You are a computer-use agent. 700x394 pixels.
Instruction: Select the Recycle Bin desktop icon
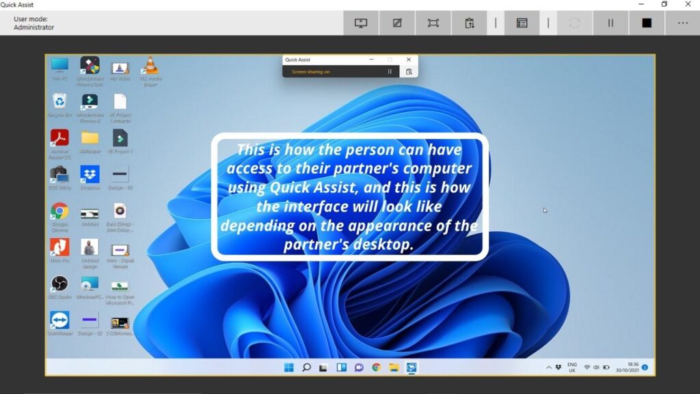59,104
